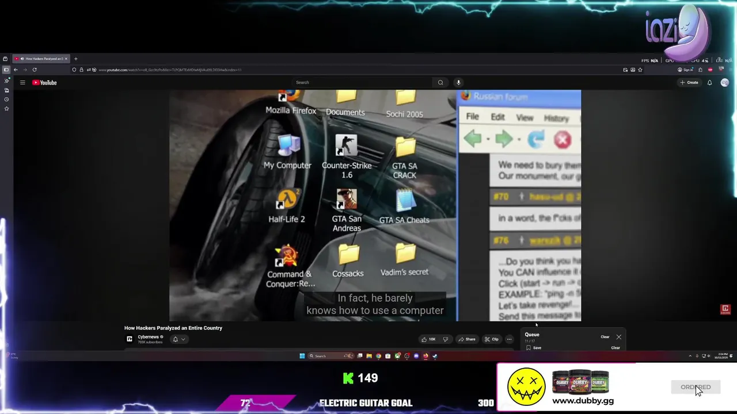Reload the page with the refresh icon
The width and height of the screenshot is (737, 414).
pyautogui.click(x=35, y=70)
